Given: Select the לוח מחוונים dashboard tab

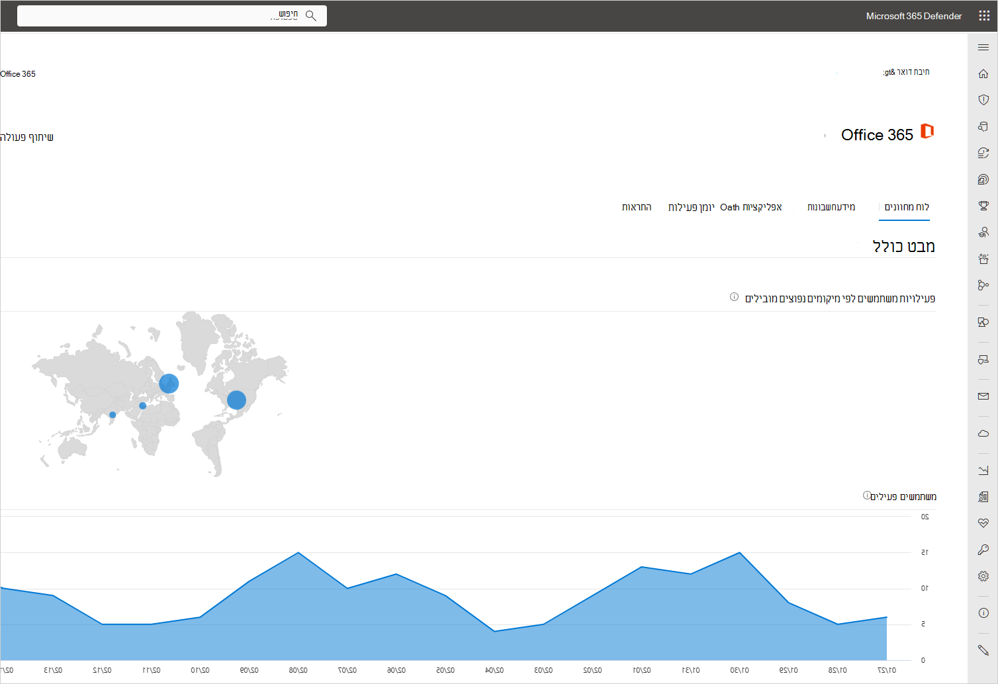Looking at the screenshot, I should click(907, 207).
